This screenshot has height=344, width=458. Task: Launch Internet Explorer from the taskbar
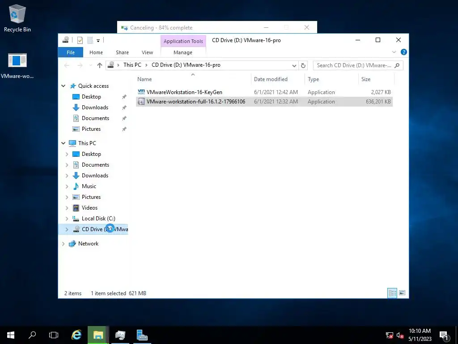[76, 335]
